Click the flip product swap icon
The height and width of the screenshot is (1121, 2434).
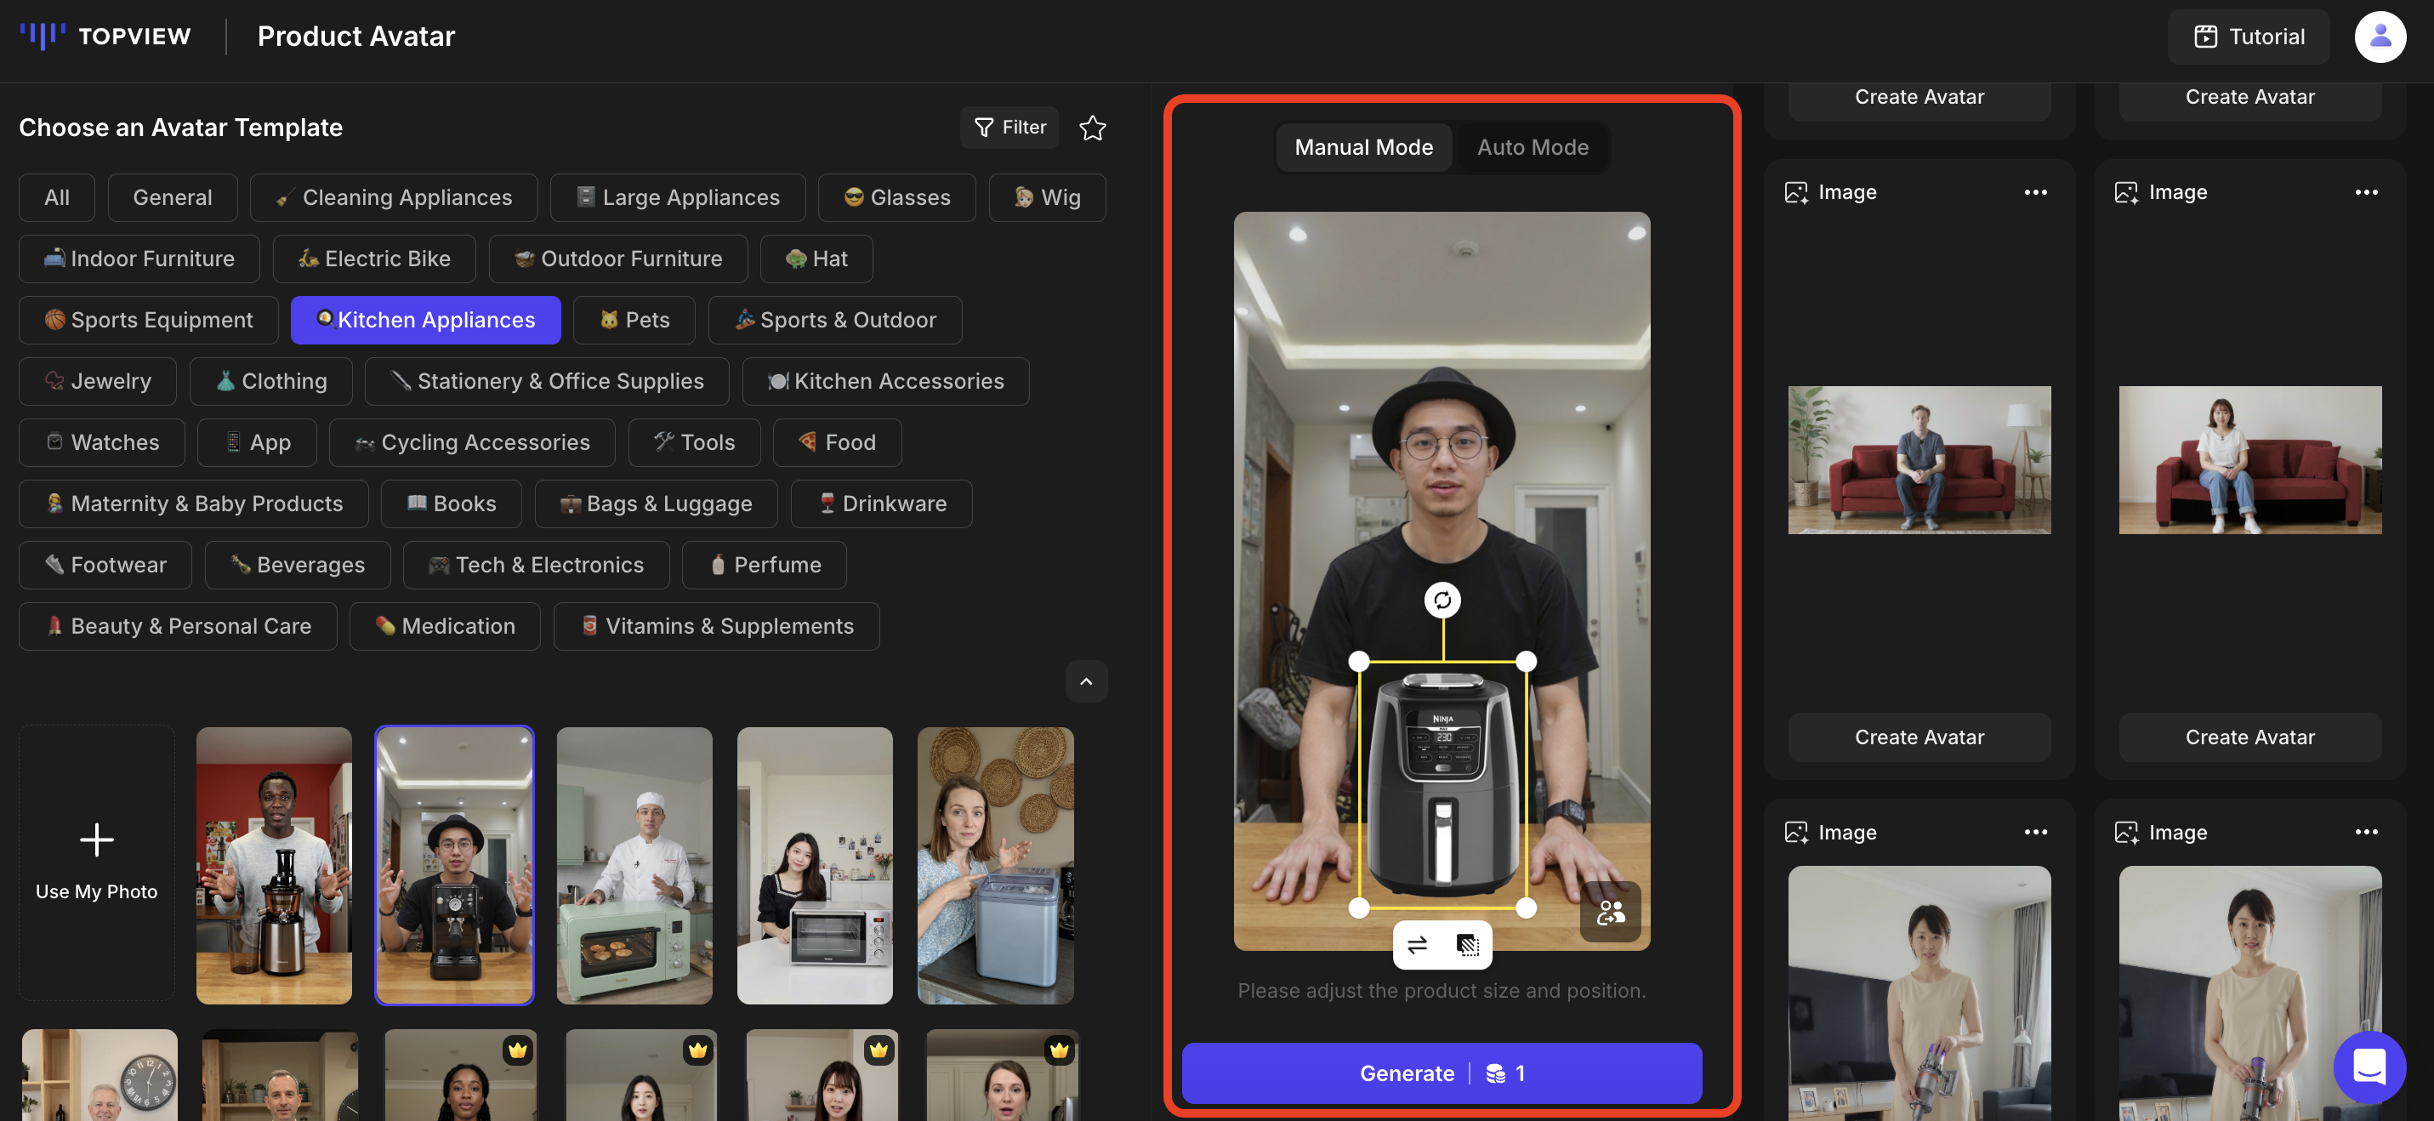pyautogui.click(x=1416, y=944)
